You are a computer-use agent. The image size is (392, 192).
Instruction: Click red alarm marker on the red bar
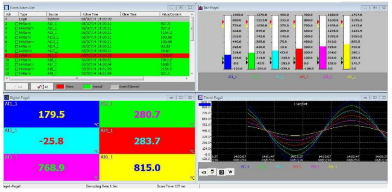point(294,22)
